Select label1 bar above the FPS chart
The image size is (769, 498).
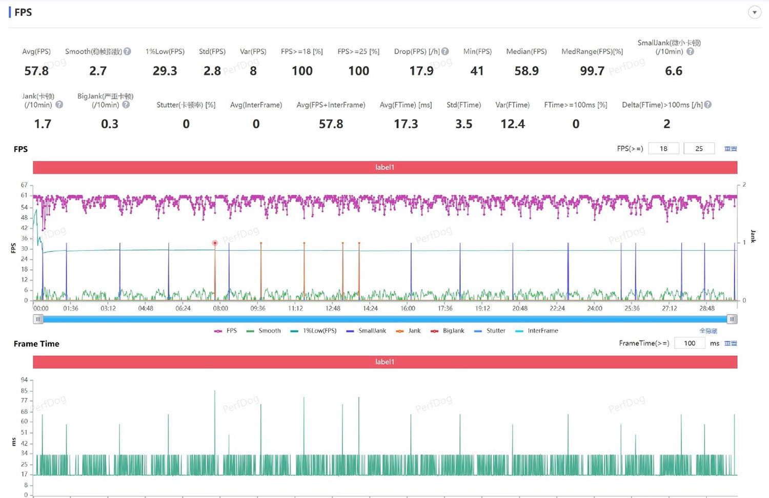(x=385, y=167)
